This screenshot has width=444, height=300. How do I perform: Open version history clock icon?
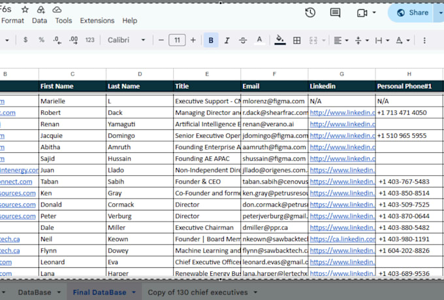pos(310,12)
